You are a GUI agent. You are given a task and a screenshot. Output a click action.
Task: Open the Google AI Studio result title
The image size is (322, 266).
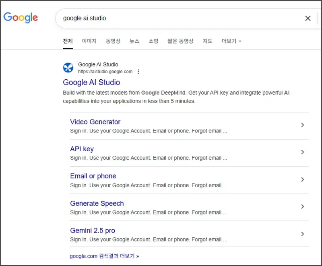click(x=91, y=82)
